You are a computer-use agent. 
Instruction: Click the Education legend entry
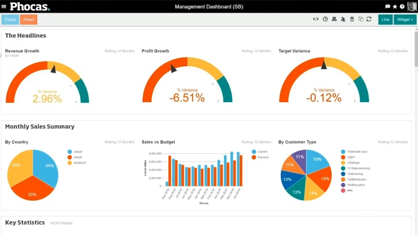pos(353,185)
